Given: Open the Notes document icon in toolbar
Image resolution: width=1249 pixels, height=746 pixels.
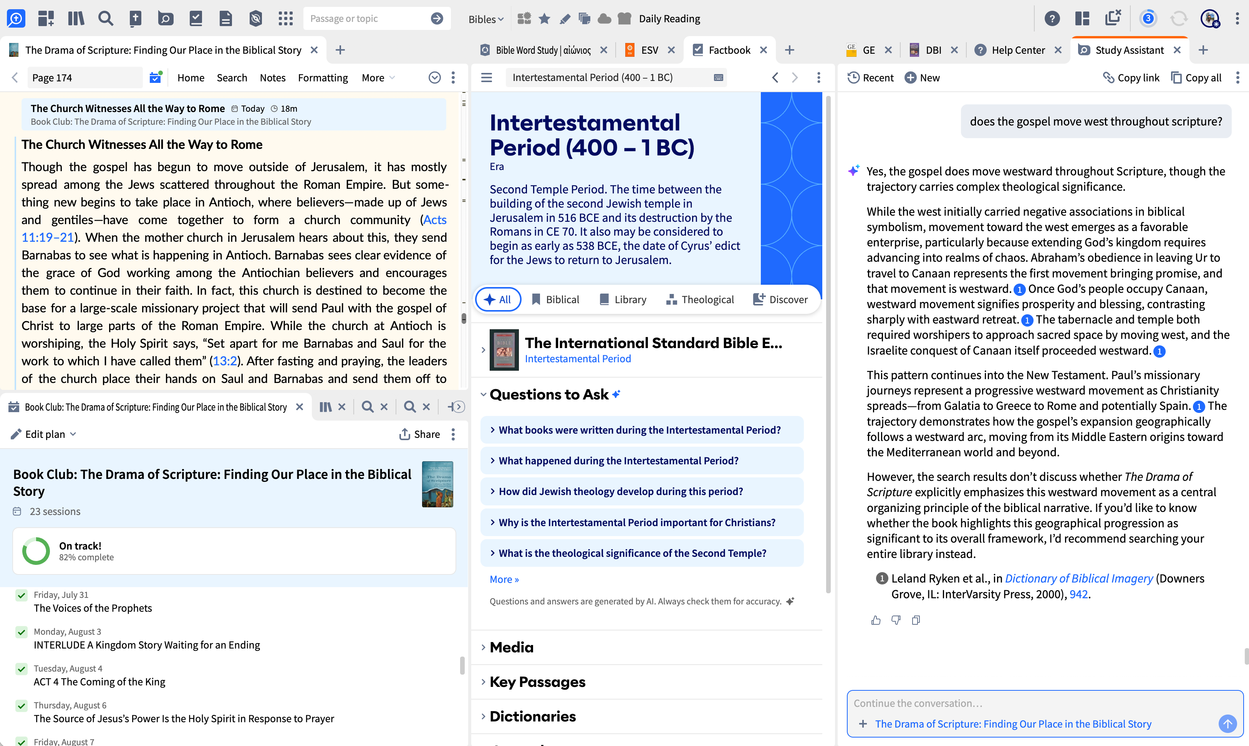Looking at the screenshot, I should (225, 18).
